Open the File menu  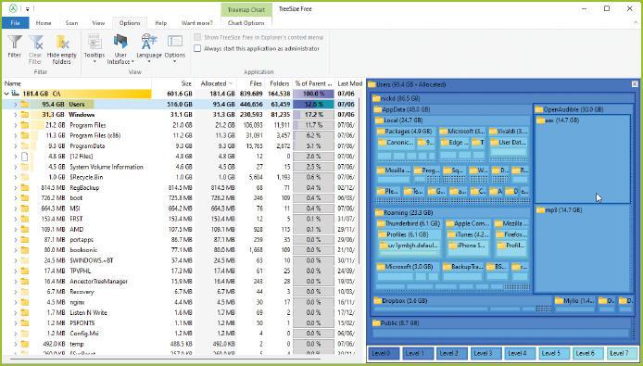click(x=15, y=23)
